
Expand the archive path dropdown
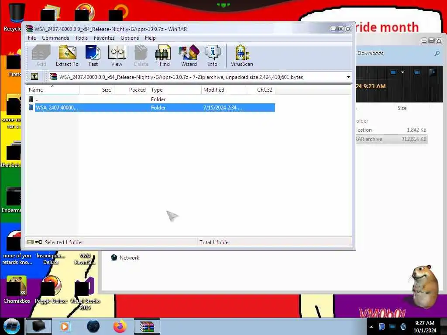tap(348, 77)
